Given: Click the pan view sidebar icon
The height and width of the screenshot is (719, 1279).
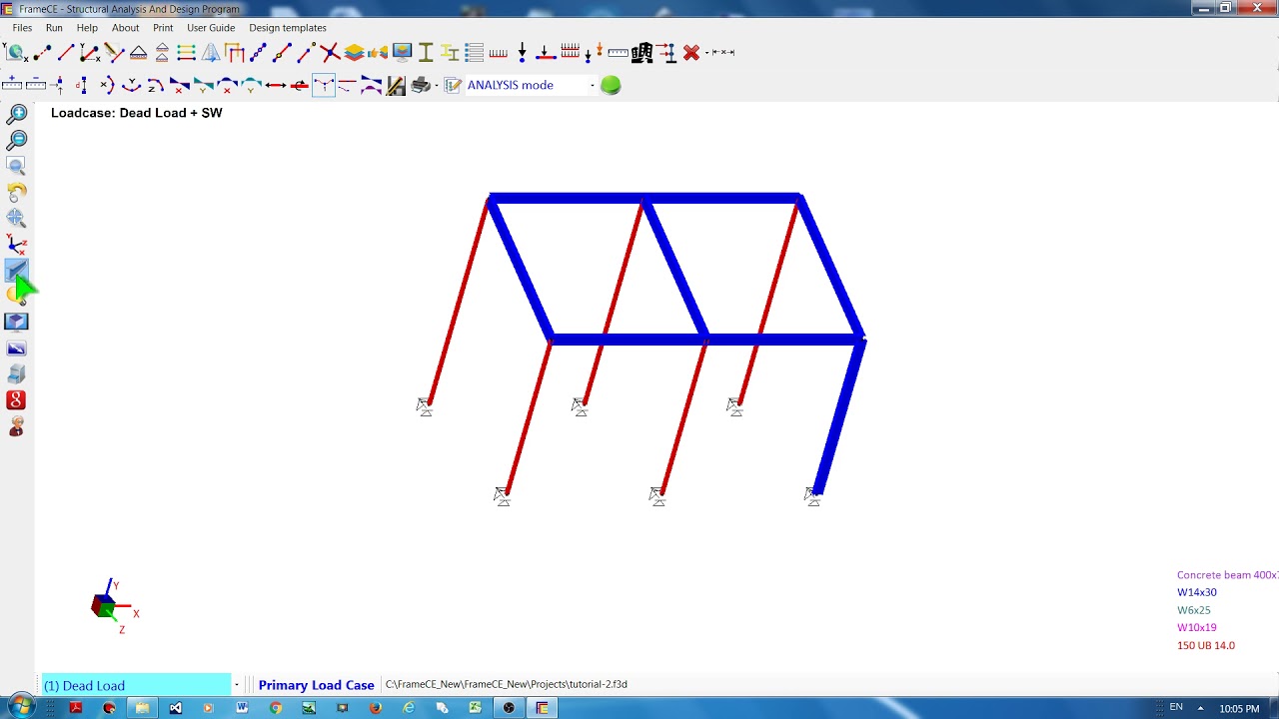Looking at the screenshot, I should coord(17,218).
